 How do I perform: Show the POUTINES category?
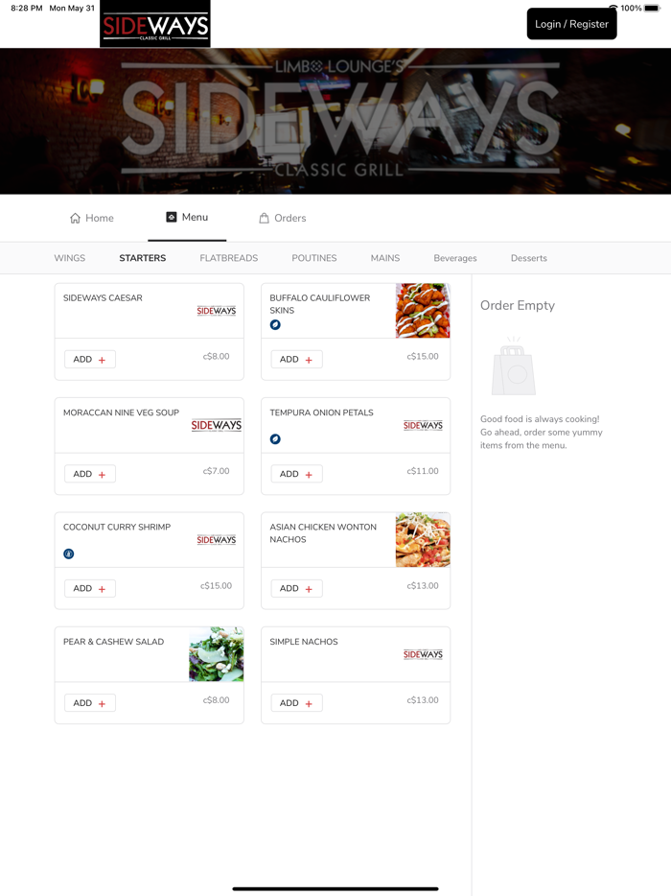314,258
